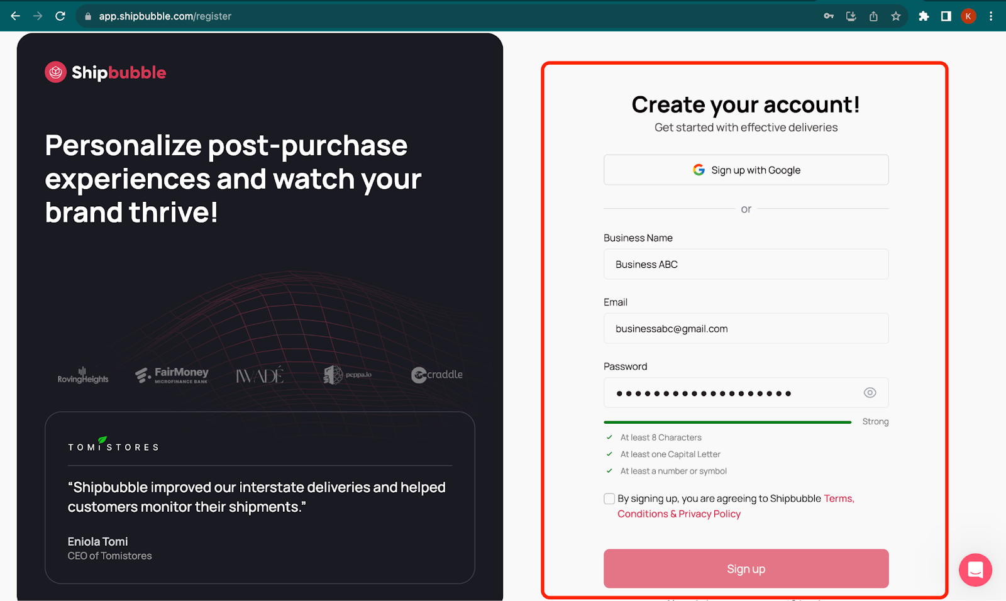1006x601 pixels.
Task: Open Terms, Conditions & Privacy Policy link
Action: click(736, 506)
